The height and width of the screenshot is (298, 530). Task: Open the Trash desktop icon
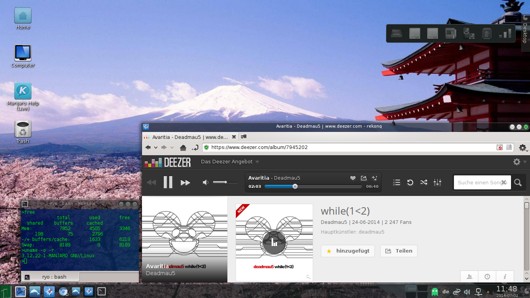pyautogui.click(x=23, y=132)
